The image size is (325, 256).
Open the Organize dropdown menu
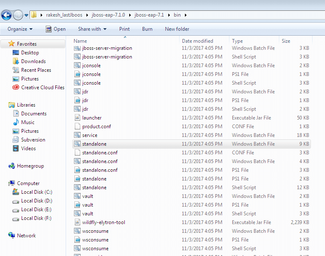click(20, 29)
